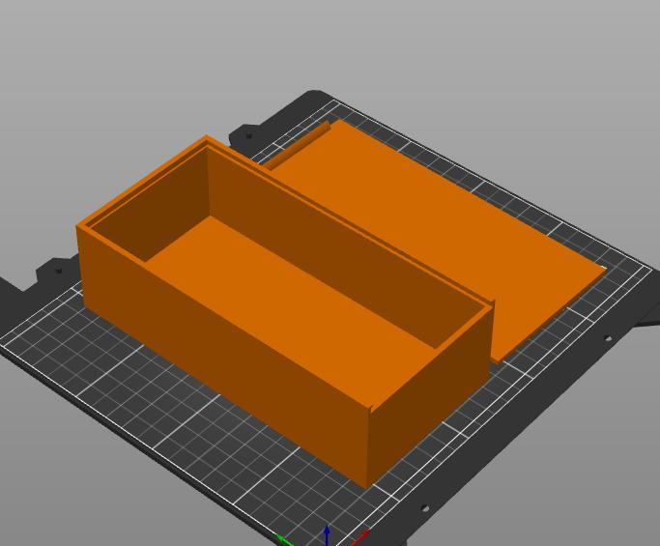Click the raised handle ridge on lid
This screenshot has height=546, width=660.
click(x=298, y=145)
